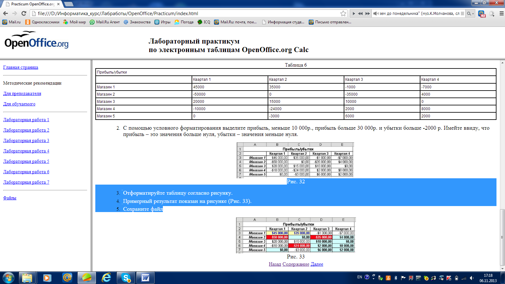The image size is (505, 284).
Task: Open Лабораторная работа 5 link
Action: tap(26, 161)
